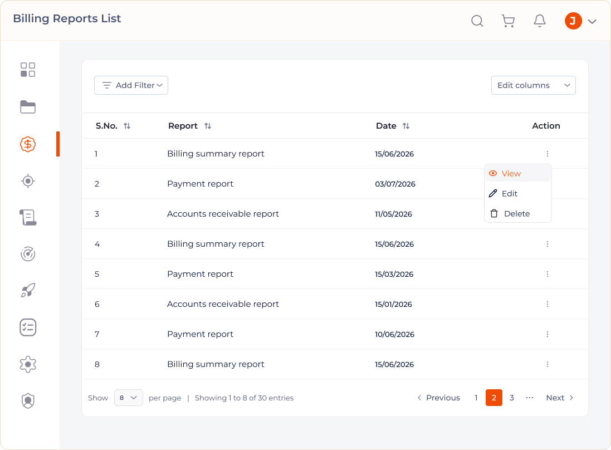Click Billing summary report in row 4
The width and height of the screenshot is (611, 450).
click(216, 244)
